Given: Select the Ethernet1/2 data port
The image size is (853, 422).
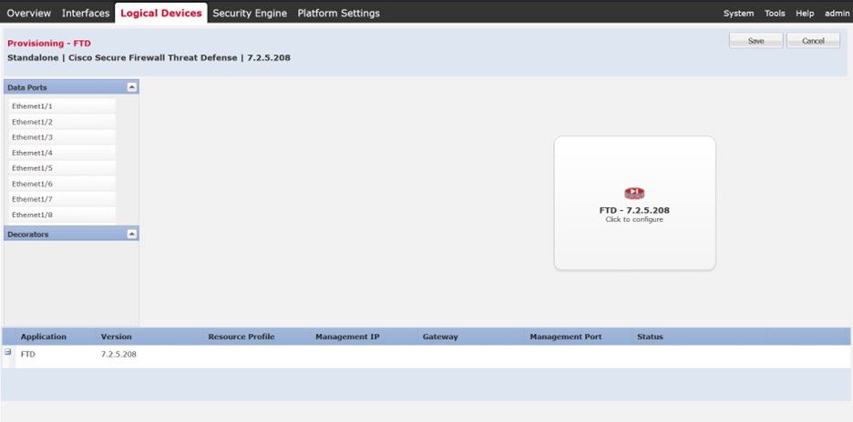Looking at the screenshot, I should point(62,122).
